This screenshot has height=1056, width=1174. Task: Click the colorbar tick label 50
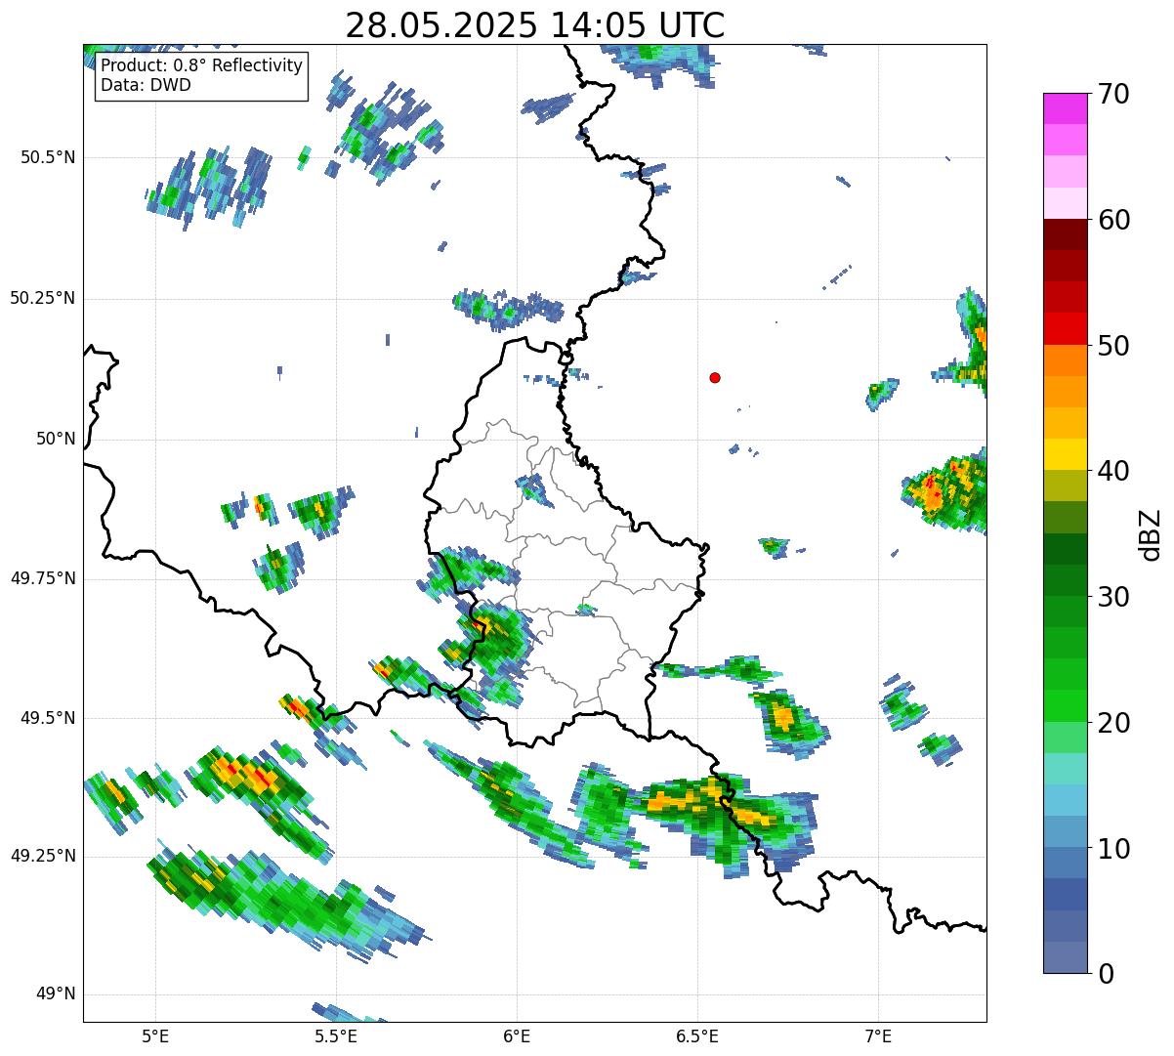(x=1113, y=346)
